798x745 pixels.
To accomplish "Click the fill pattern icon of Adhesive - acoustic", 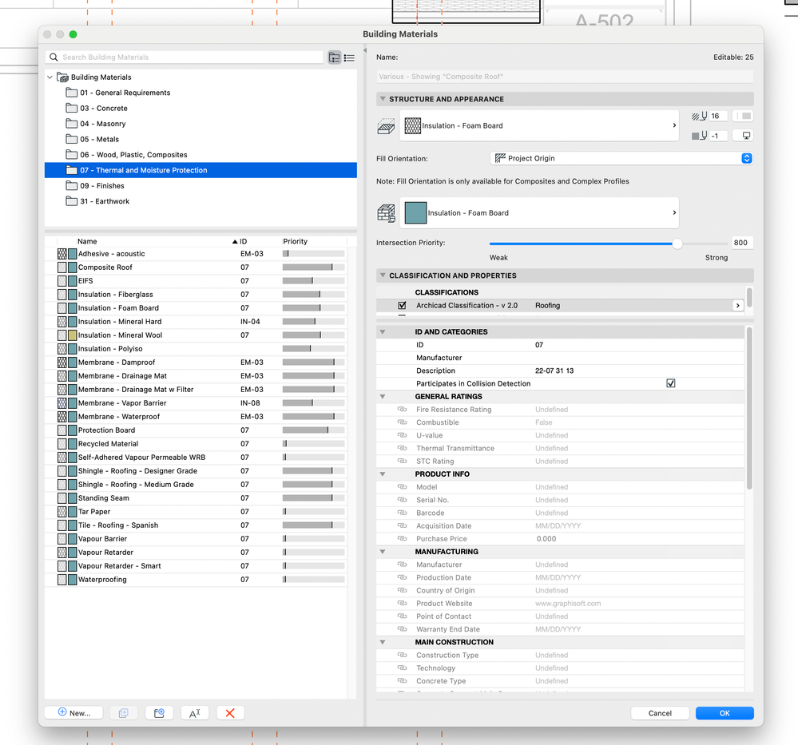I will tap(62, 253).
